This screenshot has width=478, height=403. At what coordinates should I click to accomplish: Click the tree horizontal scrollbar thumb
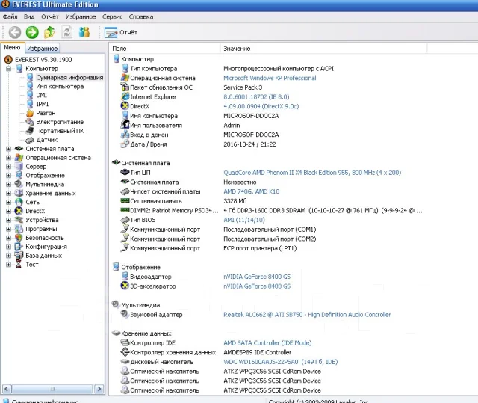coord(52,389)
